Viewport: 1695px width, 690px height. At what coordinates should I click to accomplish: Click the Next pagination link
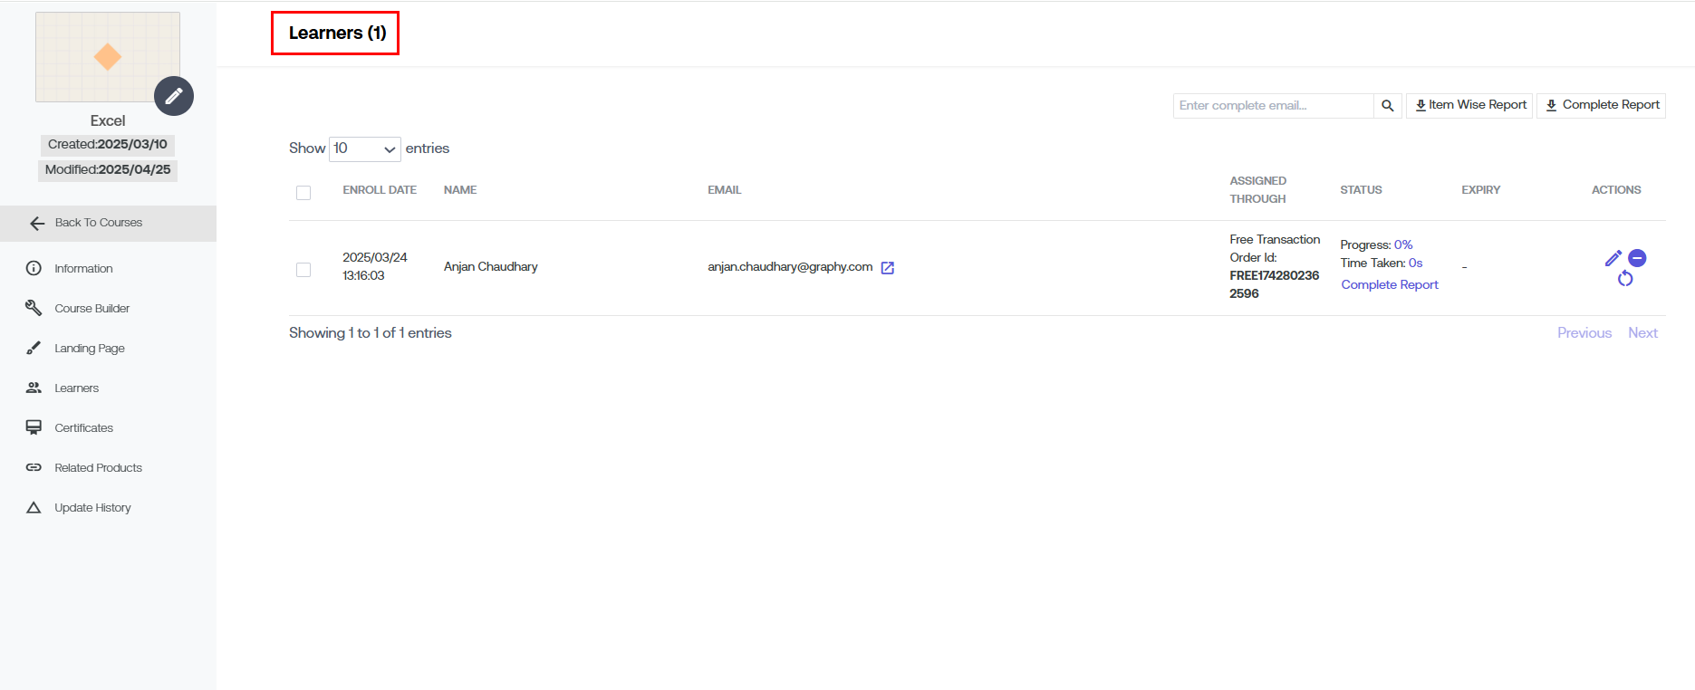[1642, 333]
